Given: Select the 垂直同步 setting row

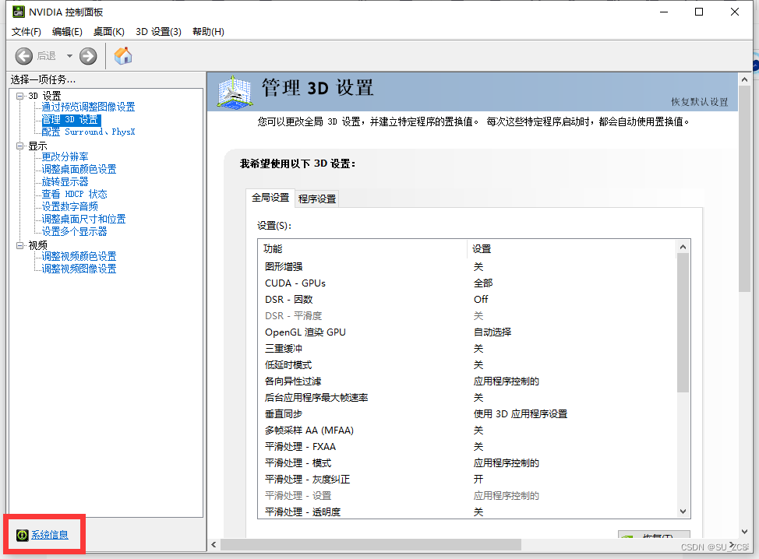Looking at the screenshot, I should [x=467, y=414].
